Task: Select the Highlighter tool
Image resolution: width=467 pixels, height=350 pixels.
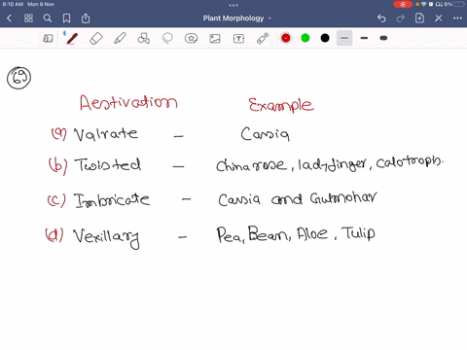Action: click(x=120, y=39)
